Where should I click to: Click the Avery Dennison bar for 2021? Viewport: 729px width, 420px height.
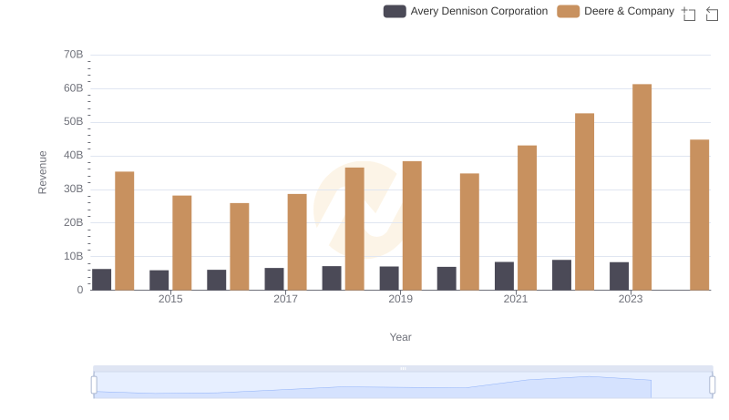pos(504,276)
